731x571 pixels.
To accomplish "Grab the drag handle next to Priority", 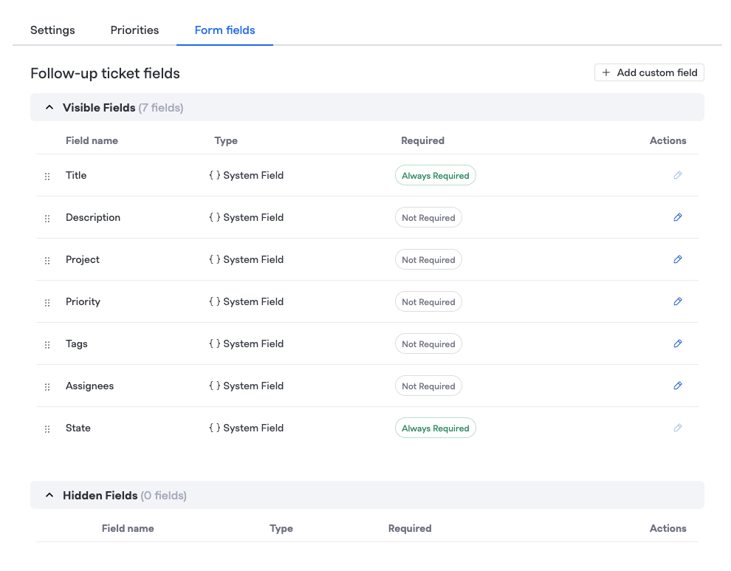I will 47,303.
